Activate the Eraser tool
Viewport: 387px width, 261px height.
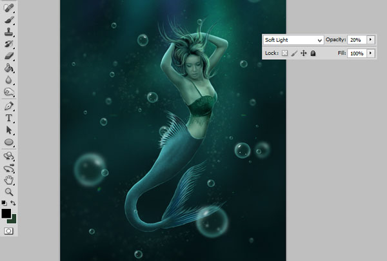coord(8,56)
